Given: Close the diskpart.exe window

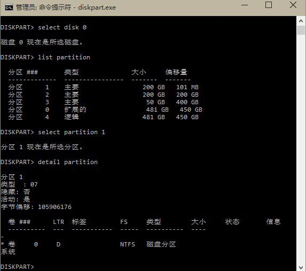Looking at the screenshot, I should [293, 5].
